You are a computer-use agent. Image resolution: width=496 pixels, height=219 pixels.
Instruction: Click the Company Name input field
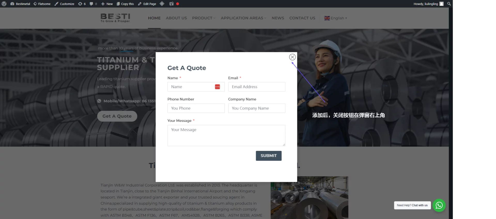[257, 108]
